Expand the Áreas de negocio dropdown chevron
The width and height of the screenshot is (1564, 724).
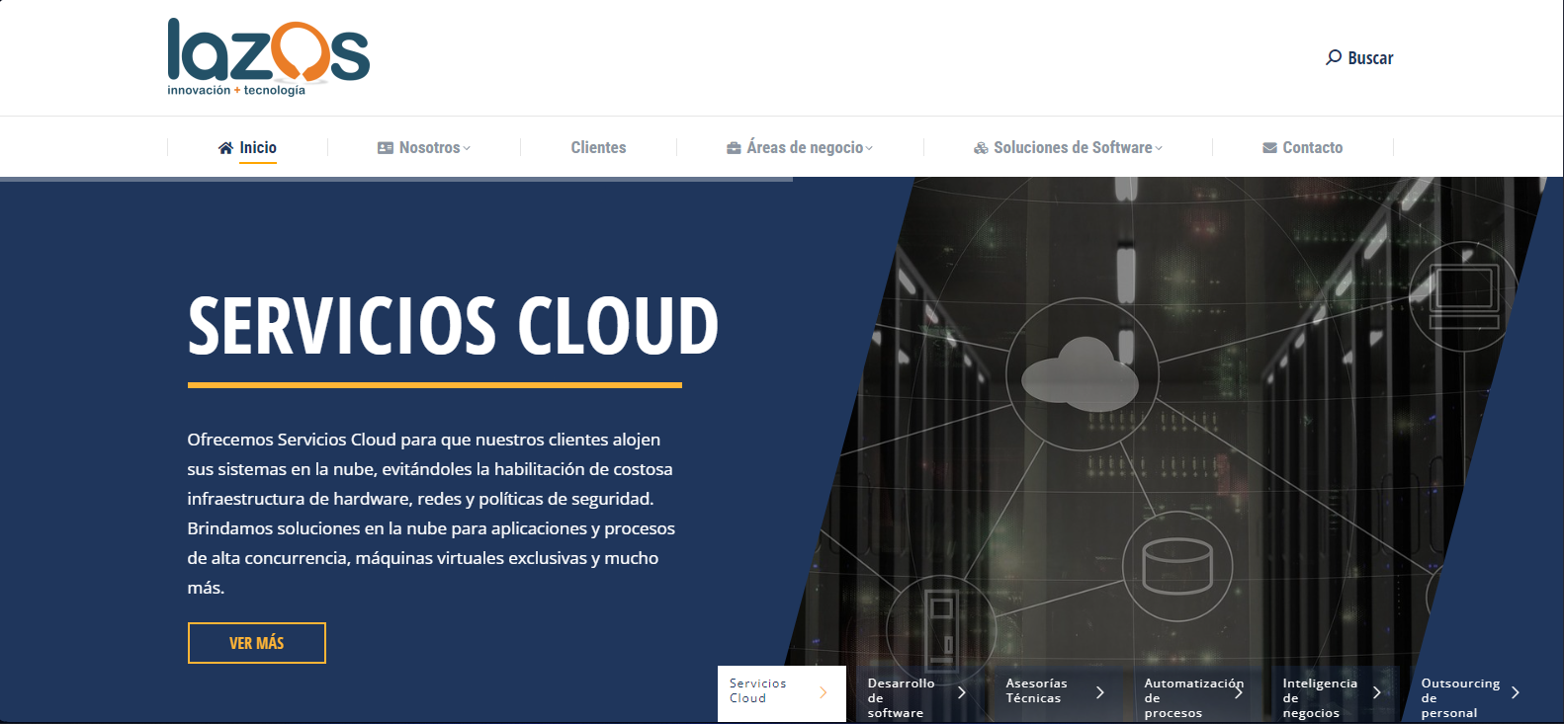869,148
